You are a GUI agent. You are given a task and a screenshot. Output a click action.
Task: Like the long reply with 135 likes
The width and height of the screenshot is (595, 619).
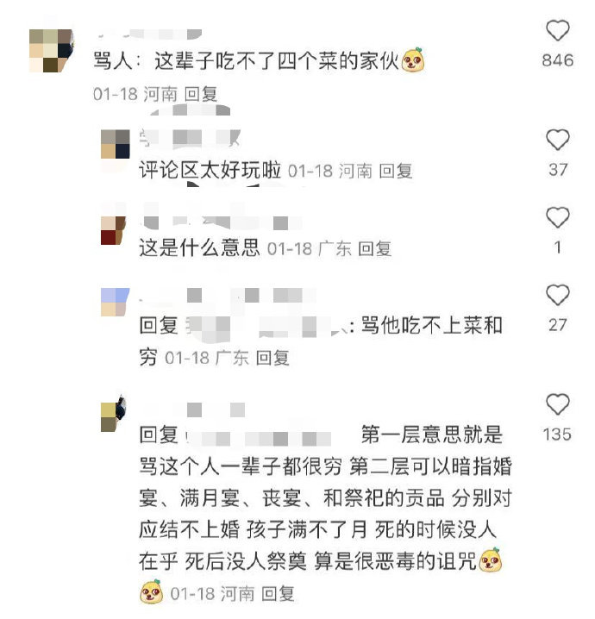click(558, 404)
